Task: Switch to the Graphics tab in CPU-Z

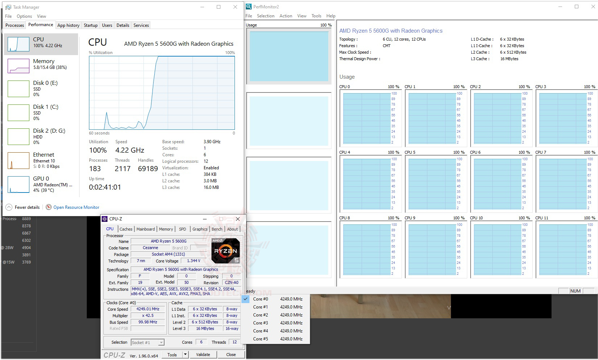Action: click(200, 229)
